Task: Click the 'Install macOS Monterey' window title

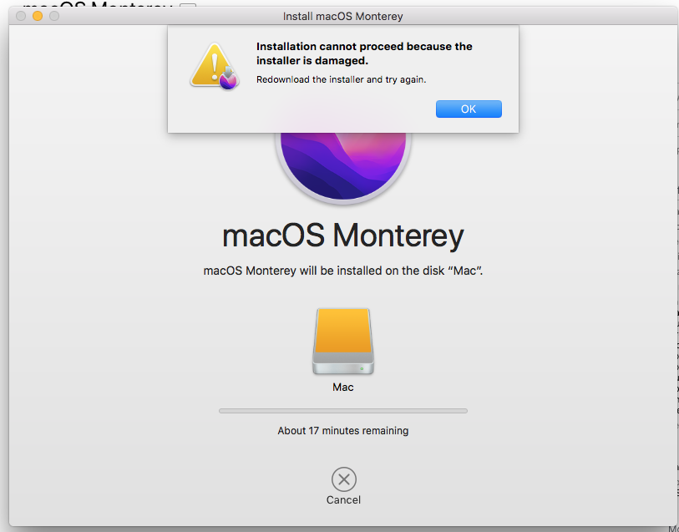Action: coord(343,17)
